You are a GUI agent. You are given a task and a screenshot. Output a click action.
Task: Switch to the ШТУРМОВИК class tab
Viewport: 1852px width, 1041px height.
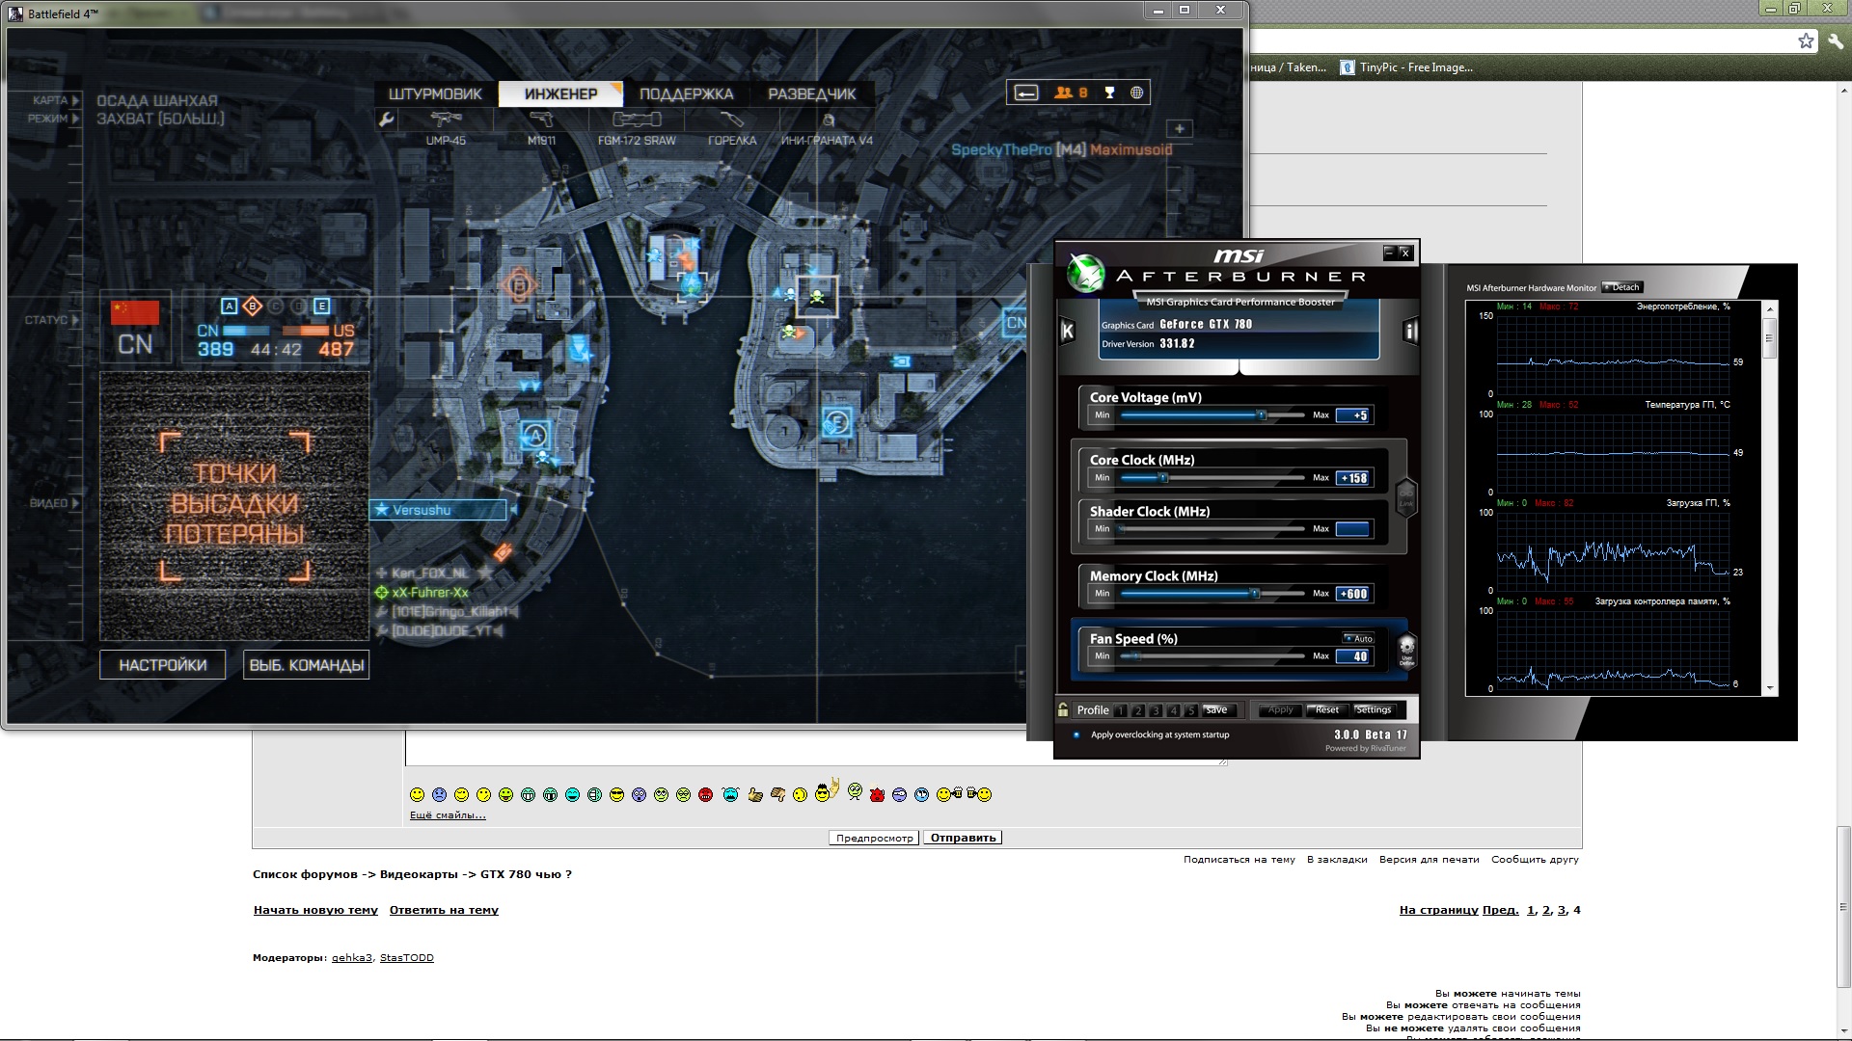coord(435,93)
